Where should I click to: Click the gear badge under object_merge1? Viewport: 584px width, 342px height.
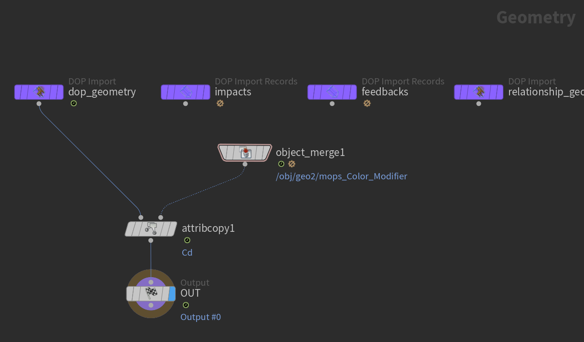(292, 164)
